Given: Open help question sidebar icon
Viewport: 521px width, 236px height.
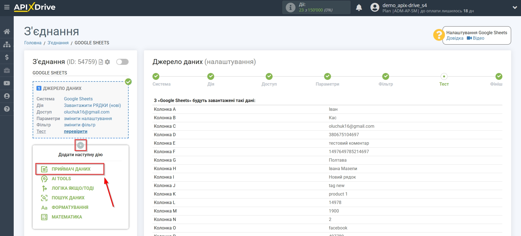Looking at the screenshot, I should click(7, 109).
